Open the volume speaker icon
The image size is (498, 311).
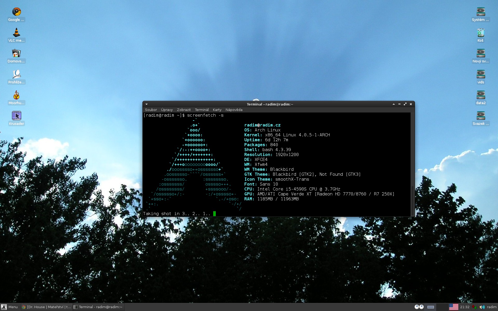pyautogui.click(x=482, y=307)
